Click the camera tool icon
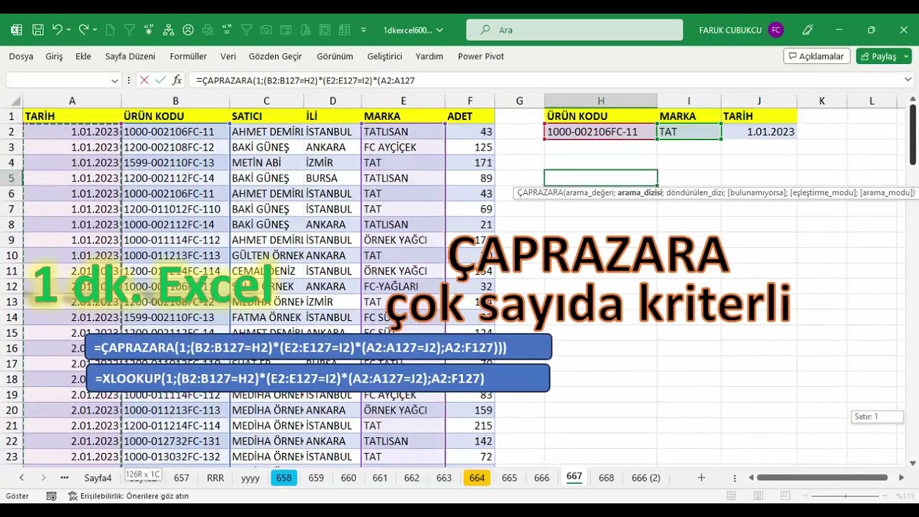Viewport: 919px width, 517px height. (x=266, y=30)
